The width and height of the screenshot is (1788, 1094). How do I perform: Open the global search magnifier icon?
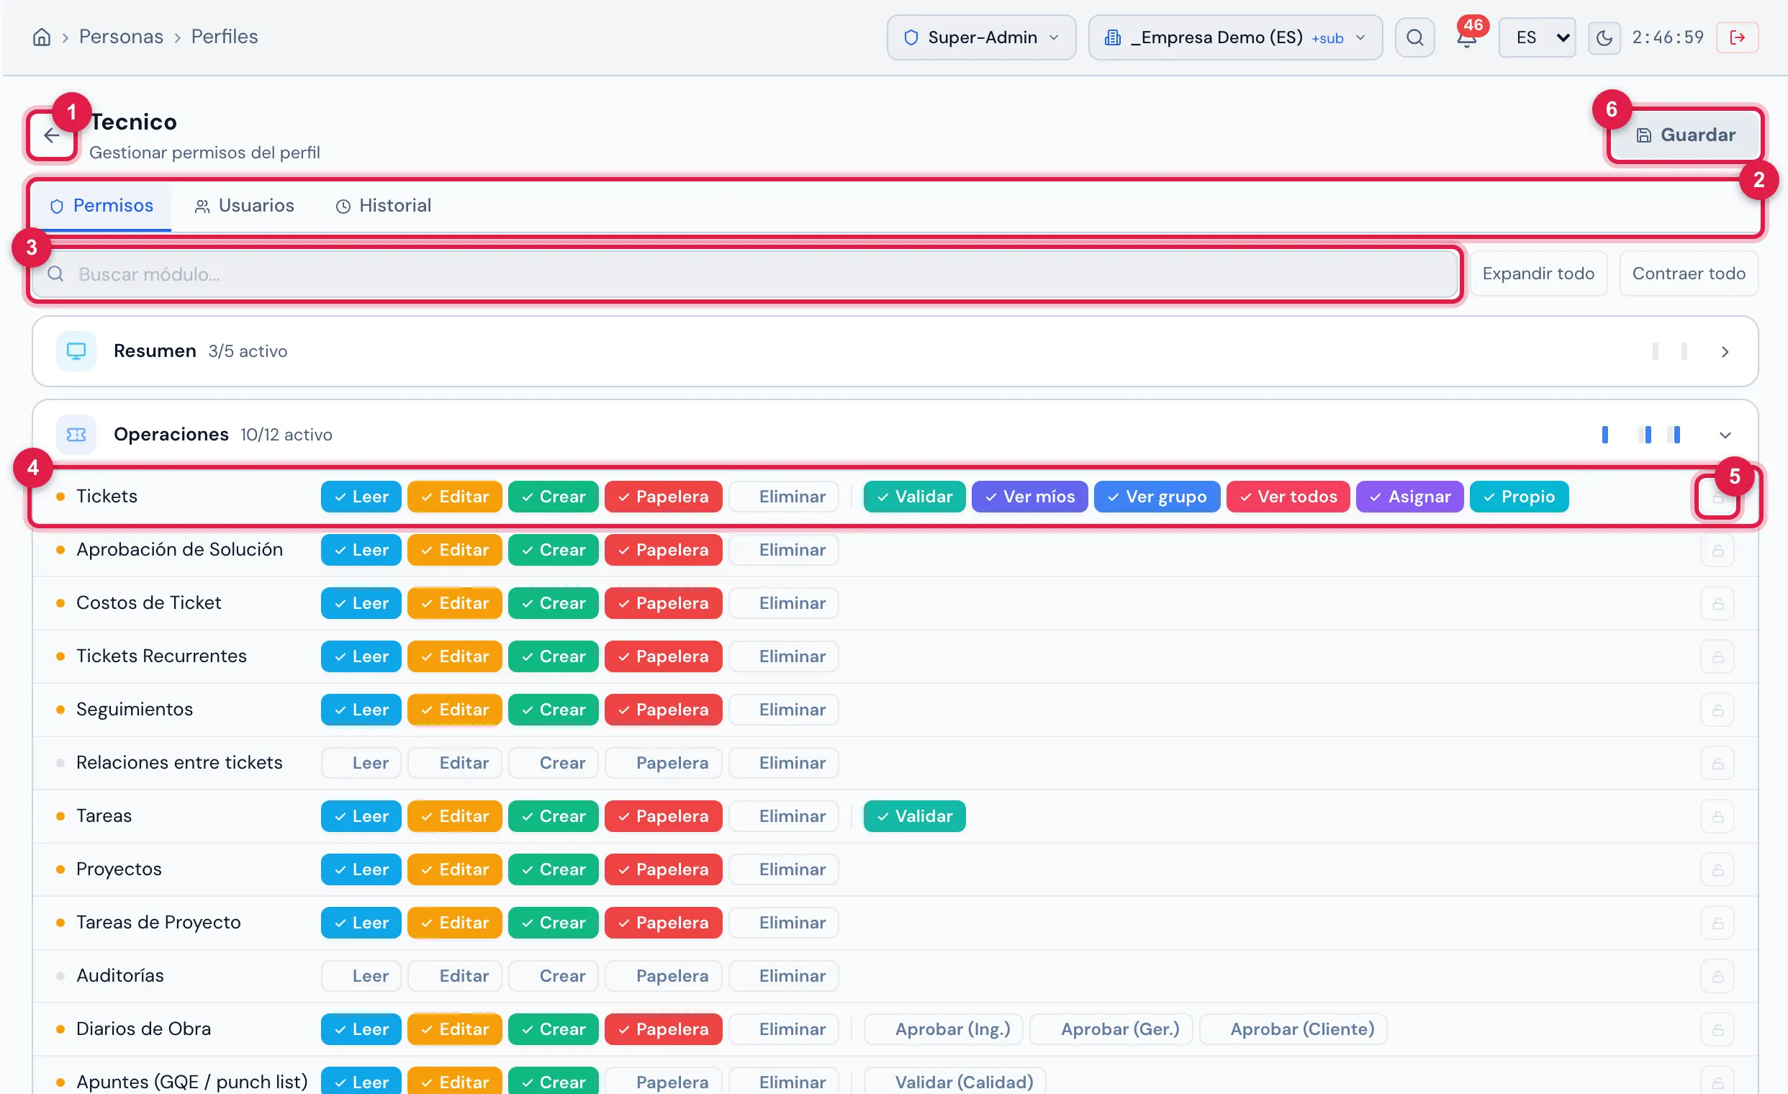click(x=1414, y=37)
